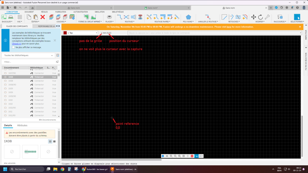Viewport: 308px width, 173px height.
Task: Click the Windows Start button
Action: tap(5, 169)
